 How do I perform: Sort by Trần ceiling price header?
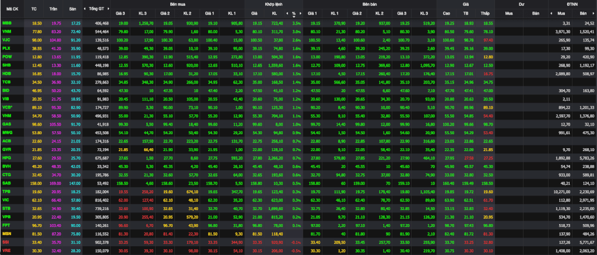53,8
